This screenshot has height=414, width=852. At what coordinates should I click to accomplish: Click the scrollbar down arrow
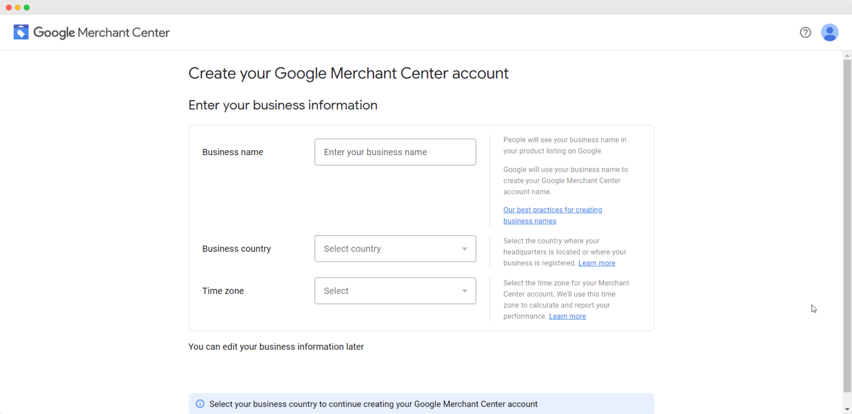pos(848,410)
